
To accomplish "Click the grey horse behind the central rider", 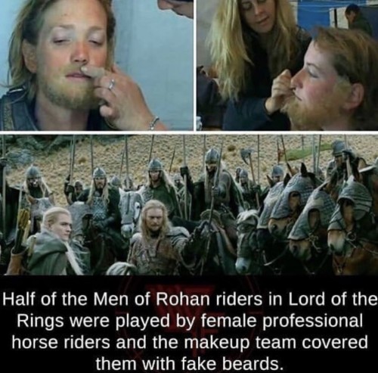I will coord(129,210).
